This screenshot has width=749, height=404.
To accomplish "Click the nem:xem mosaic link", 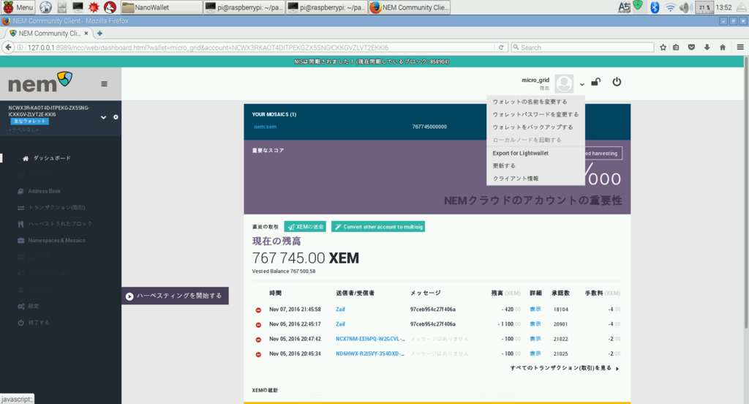I will click(x=265, y=127).
